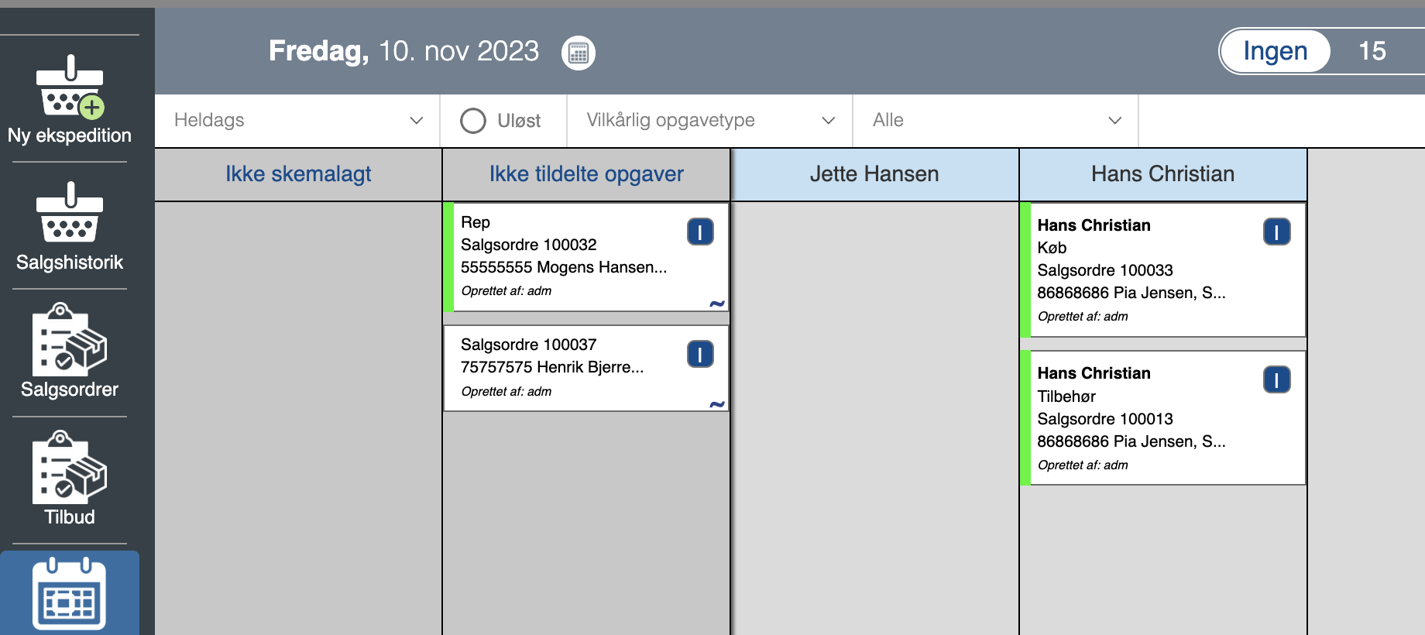Select the calendar planner sidebar icon
This screenshot has width=1425, height=635.
click(70, 593)
